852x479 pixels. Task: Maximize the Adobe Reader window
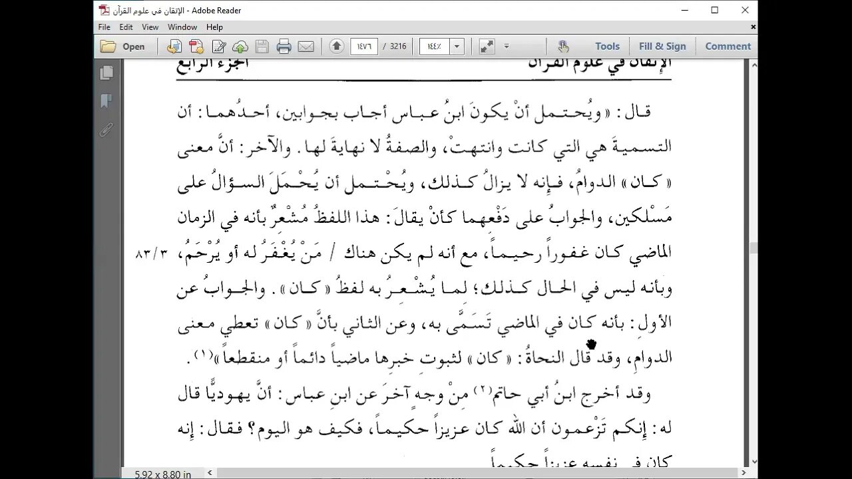tap(714, 10)
